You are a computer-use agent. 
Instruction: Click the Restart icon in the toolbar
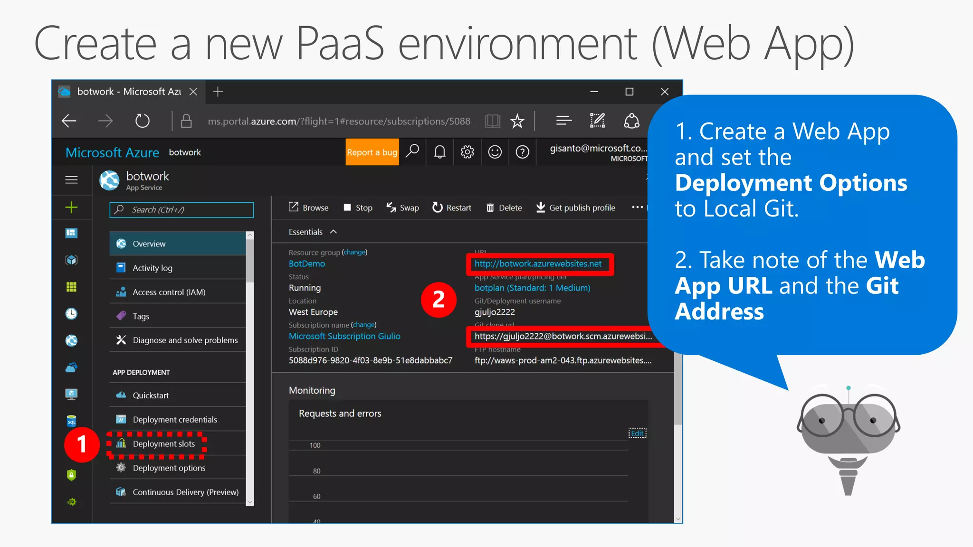tap(437, 207)
